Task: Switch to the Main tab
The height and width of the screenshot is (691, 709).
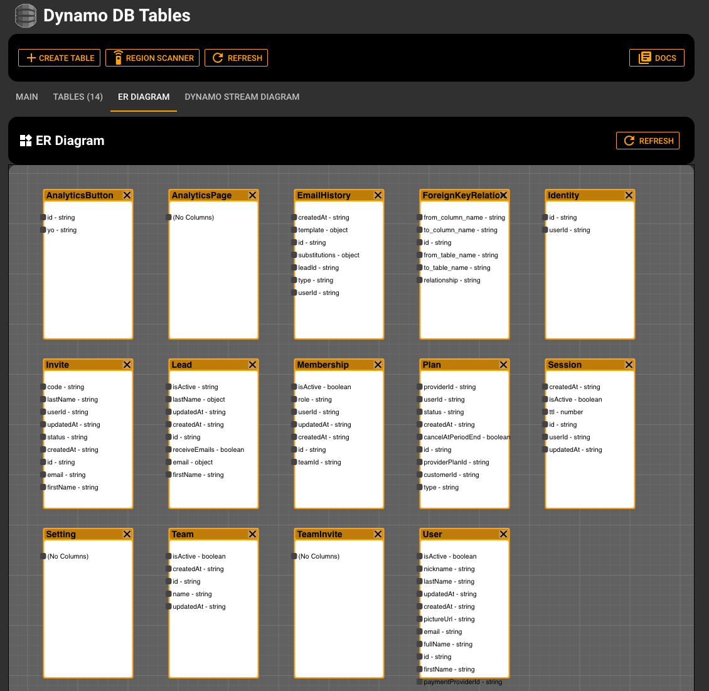Action: coord(27,97)
